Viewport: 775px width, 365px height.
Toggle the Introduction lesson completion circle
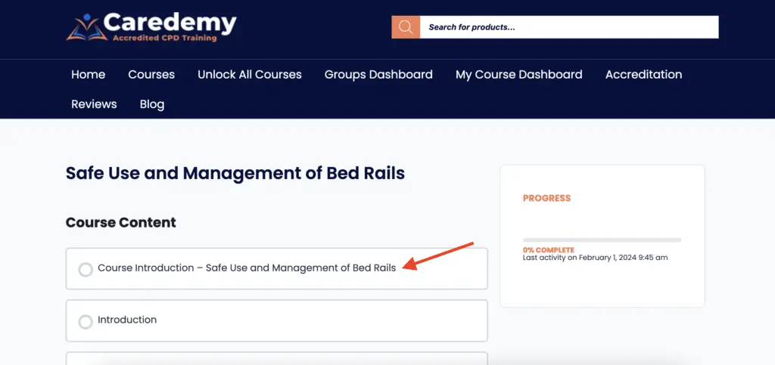pyautogui.click(x=86, y=322)
